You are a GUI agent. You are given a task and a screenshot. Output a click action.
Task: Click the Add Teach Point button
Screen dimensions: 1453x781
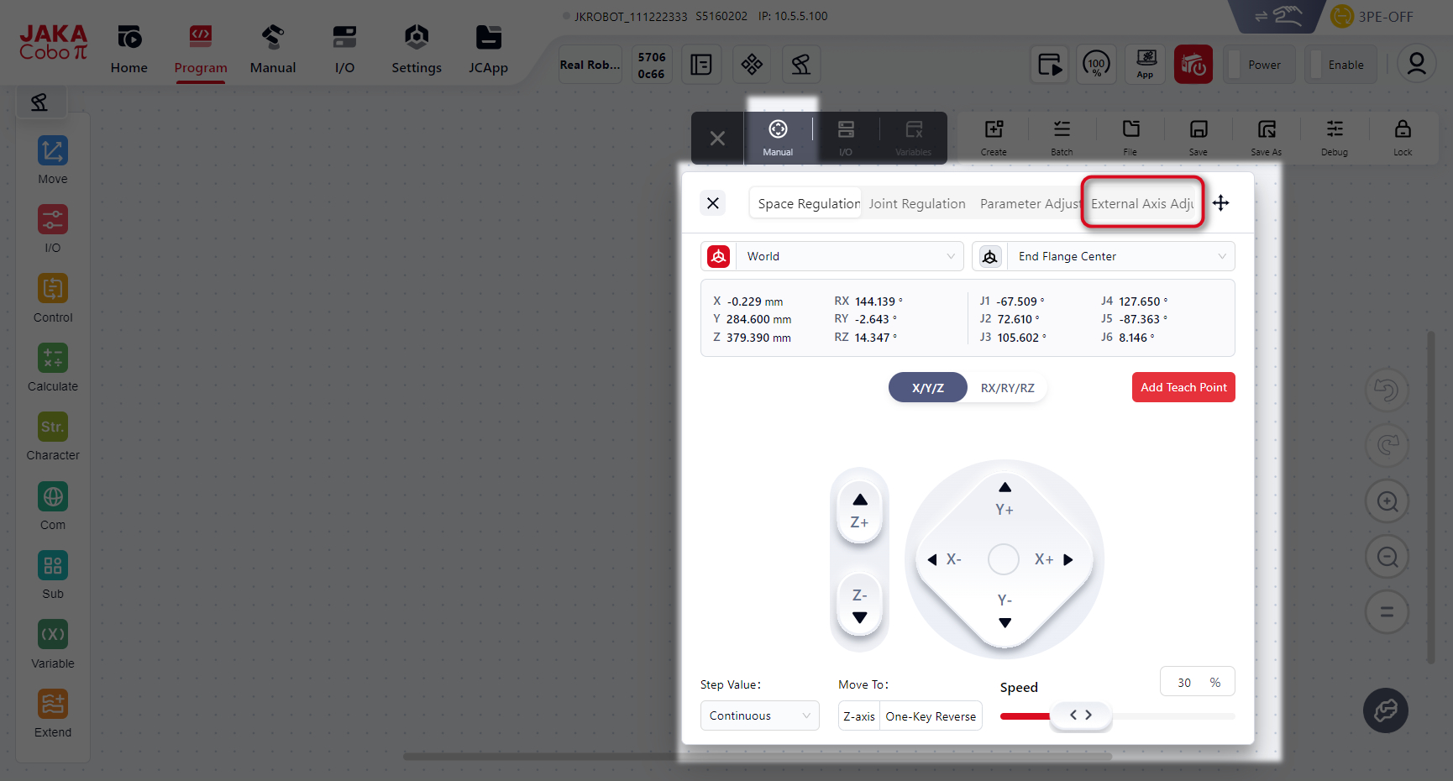click(1183, 387)
